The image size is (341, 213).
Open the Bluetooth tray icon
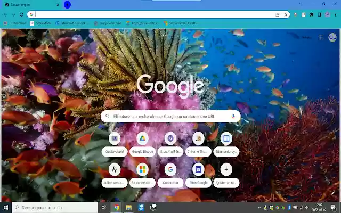click(289, 208)
